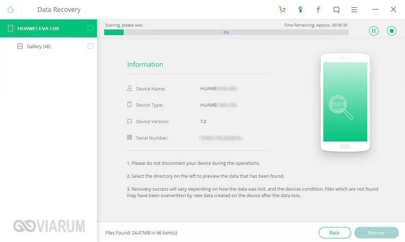Open the hamburger menu
The height and width of the screenshot is (242, 405).
point(354,10)
